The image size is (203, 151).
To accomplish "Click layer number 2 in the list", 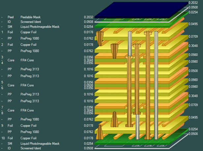I will click(x=2, y=45).
